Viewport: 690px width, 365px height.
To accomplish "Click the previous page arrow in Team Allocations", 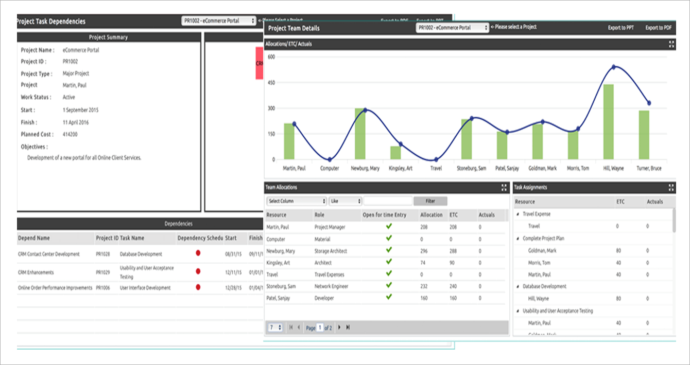I will click(298, 327).
